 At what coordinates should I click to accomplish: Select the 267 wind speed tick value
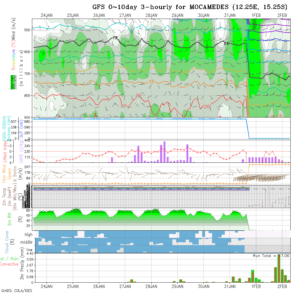click(x=27, y=167)
